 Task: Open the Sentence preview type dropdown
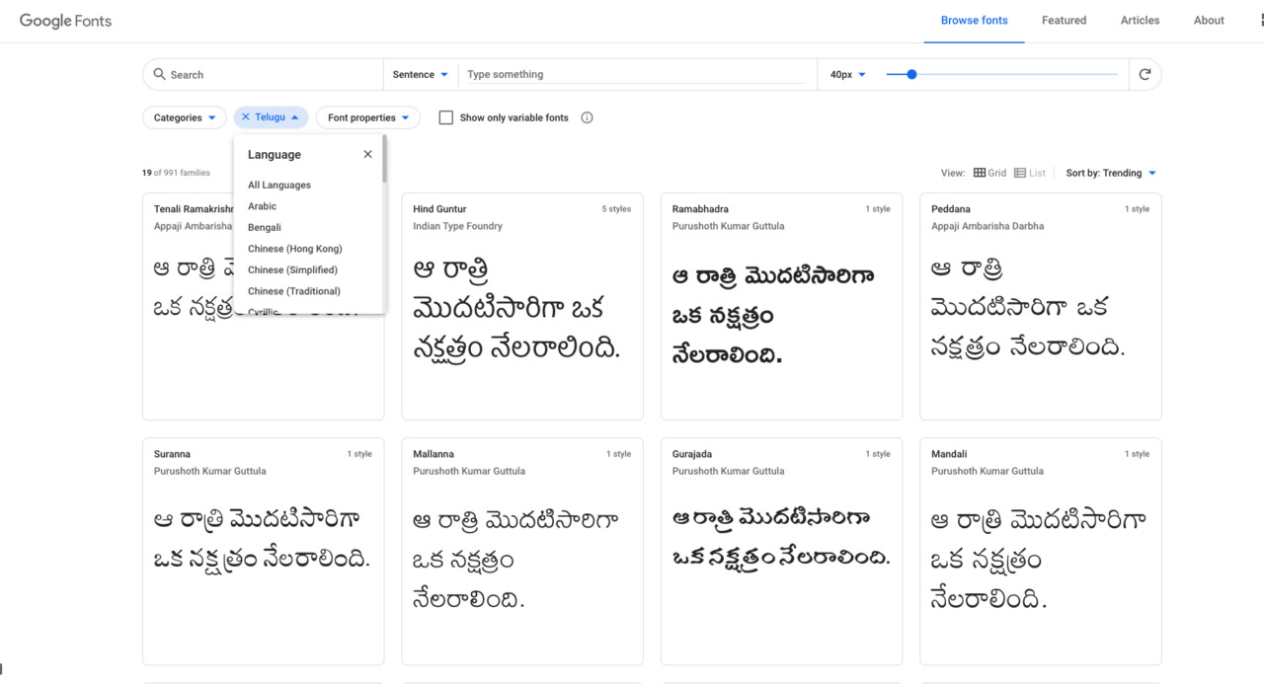pyautogui.click(x=421, y=74)
